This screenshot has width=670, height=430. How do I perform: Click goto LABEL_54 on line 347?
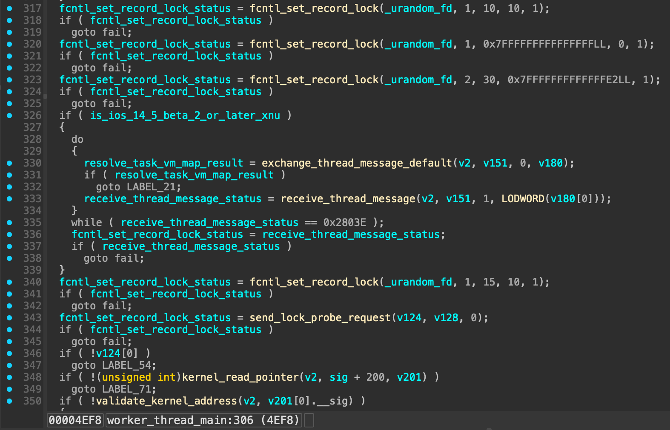click(114, 365)
